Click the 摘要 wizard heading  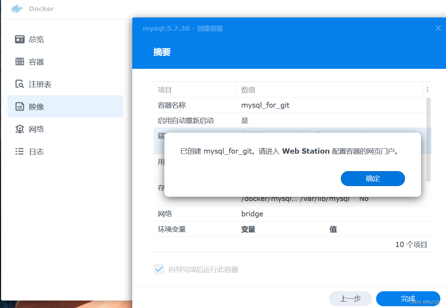162,52
